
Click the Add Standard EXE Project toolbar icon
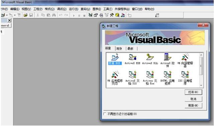pos(3,15)
